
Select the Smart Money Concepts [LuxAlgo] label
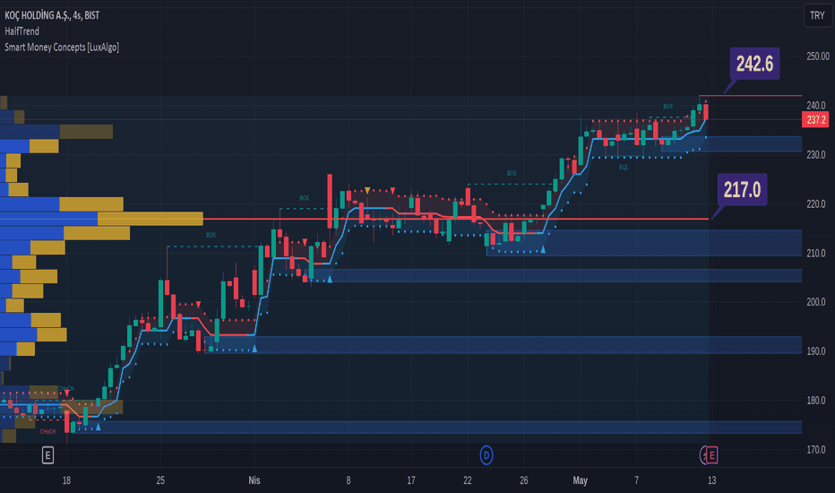pos(62,48)
